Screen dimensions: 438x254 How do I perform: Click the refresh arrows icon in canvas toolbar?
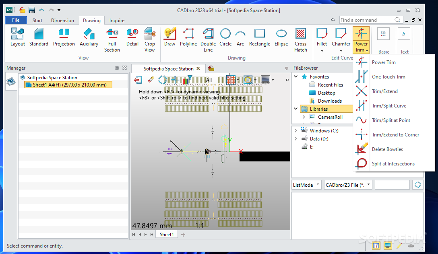click(163, 80)
